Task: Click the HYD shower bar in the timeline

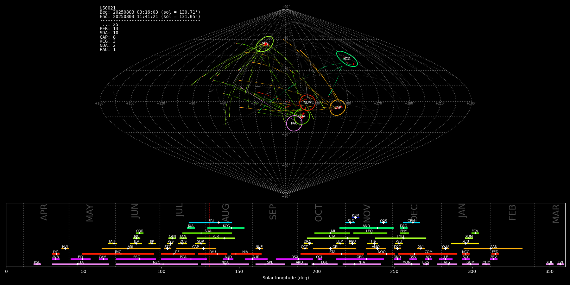Action: (401, 238)
